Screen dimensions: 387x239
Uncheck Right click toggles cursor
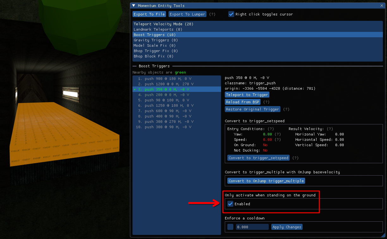click(x=231, y=14)
